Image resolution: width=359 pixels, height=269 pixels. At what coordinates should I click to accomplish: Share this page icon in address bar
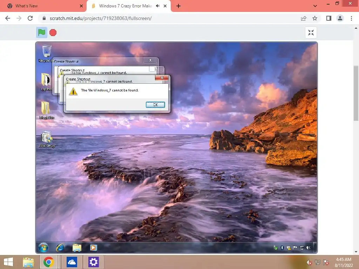pyautogui.click(x=304, y=18)
